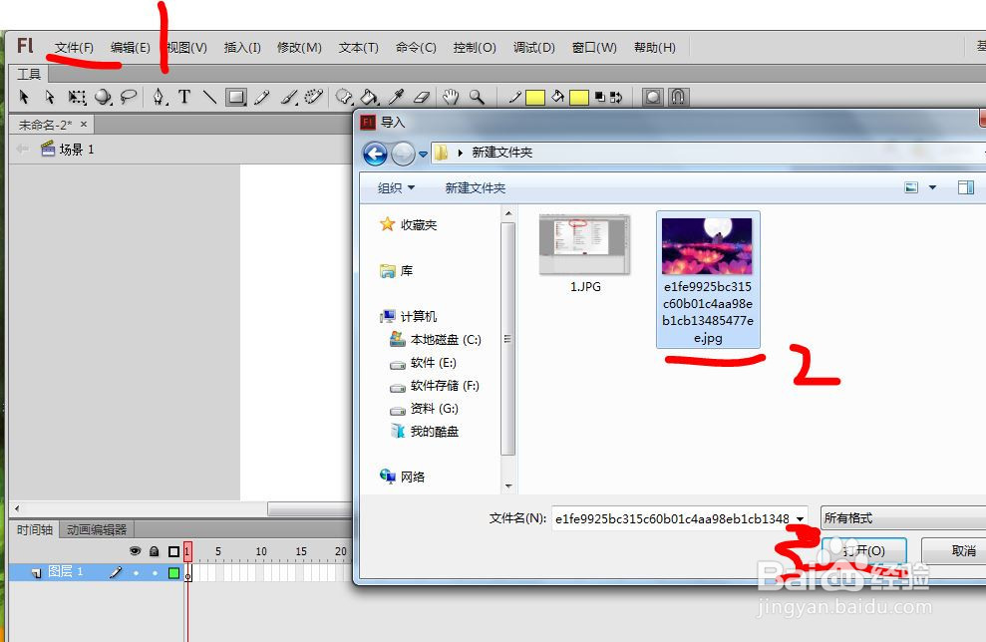The image size is (986, 642).
Task: Toggle visibility of 图层 1
Action: tap(137, 571)
